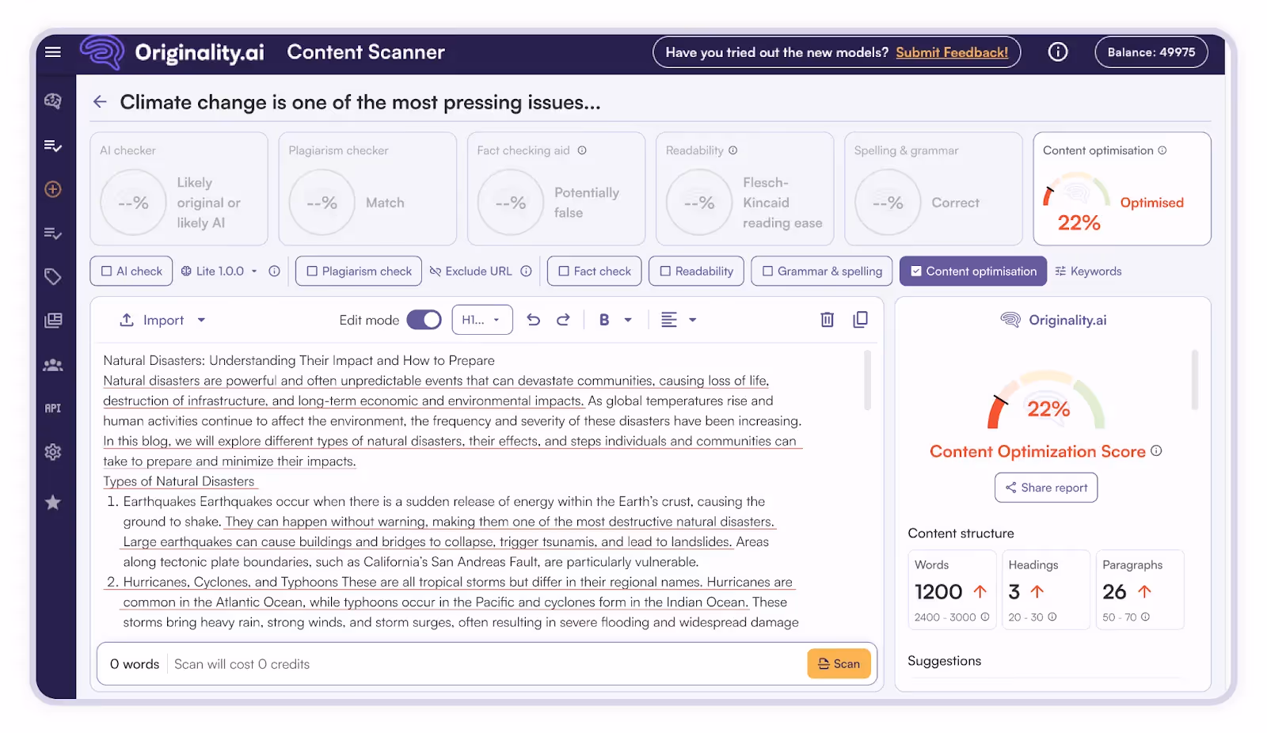
Task: Select the Spelling & grammar card
Action: (x=934, y=188)
